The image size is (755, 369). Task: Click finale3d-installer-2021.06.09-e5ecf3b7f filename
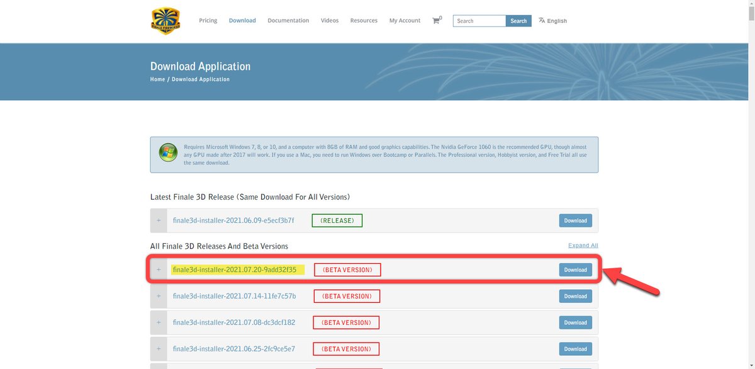[x=233, y=220]
